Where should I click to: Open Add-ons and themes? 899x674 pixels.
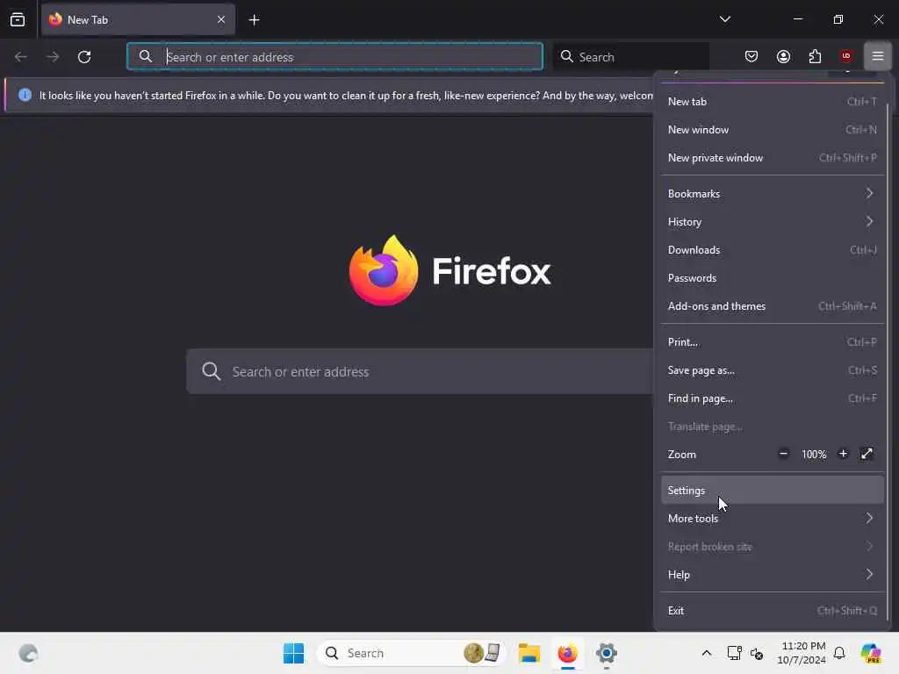772,306
